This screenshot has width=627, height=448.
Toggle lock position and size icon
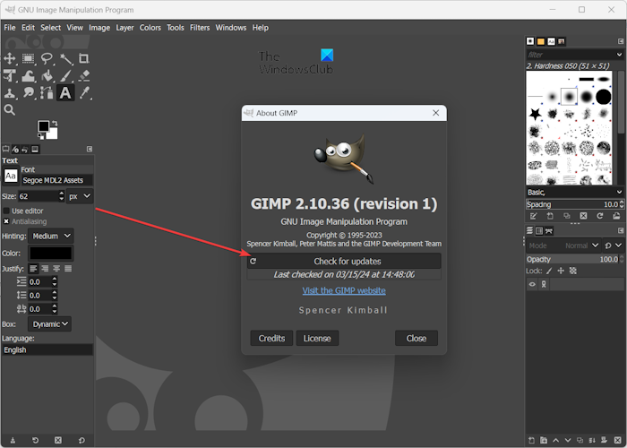561,271
